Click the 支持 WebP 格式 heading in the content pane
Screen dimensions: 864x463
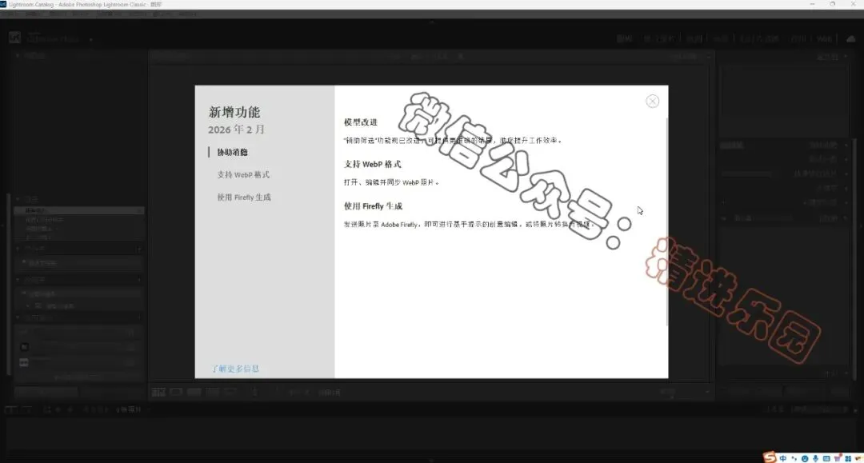click(x=373, y=164)
